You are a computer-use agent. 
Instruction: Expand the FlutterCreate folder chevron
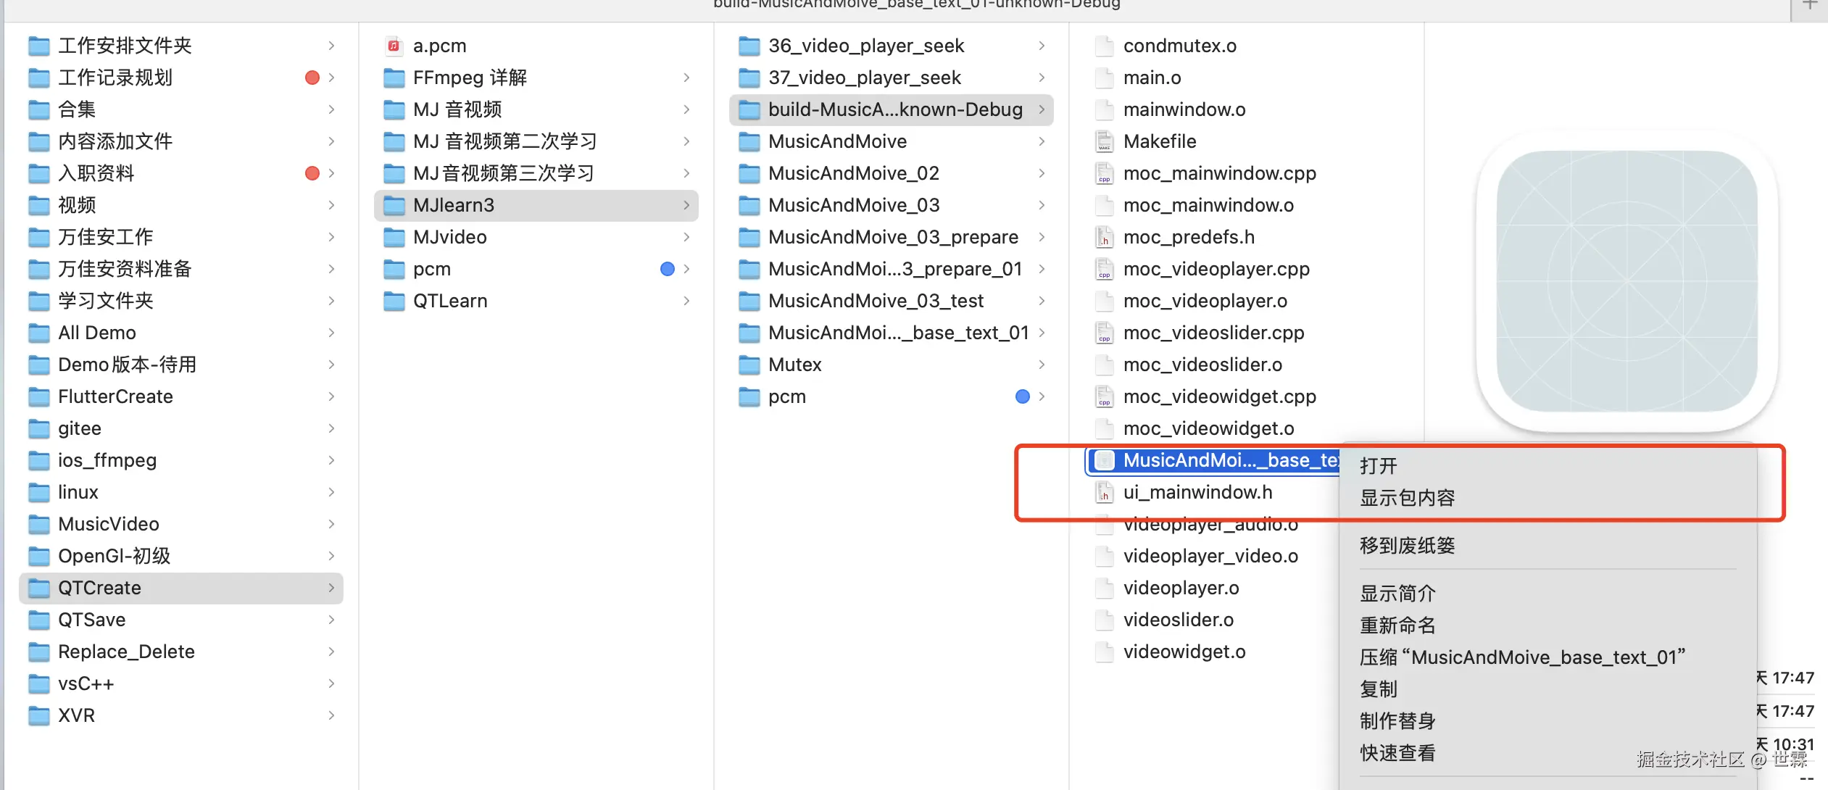point(331,396)
